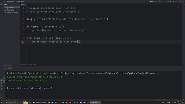Screen dimensions: 185x104
Task: Open Search Everywhere magnifier icon
Action: click(171, 1)
